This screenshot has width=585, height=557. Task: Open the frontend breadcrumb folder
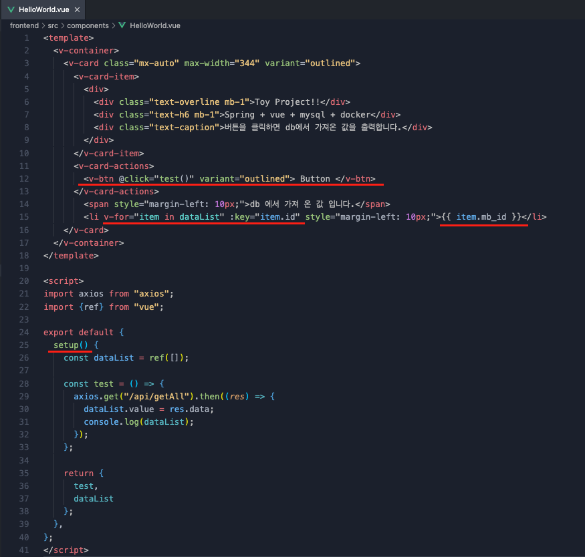pyautogui.click(x=24, y=25)
